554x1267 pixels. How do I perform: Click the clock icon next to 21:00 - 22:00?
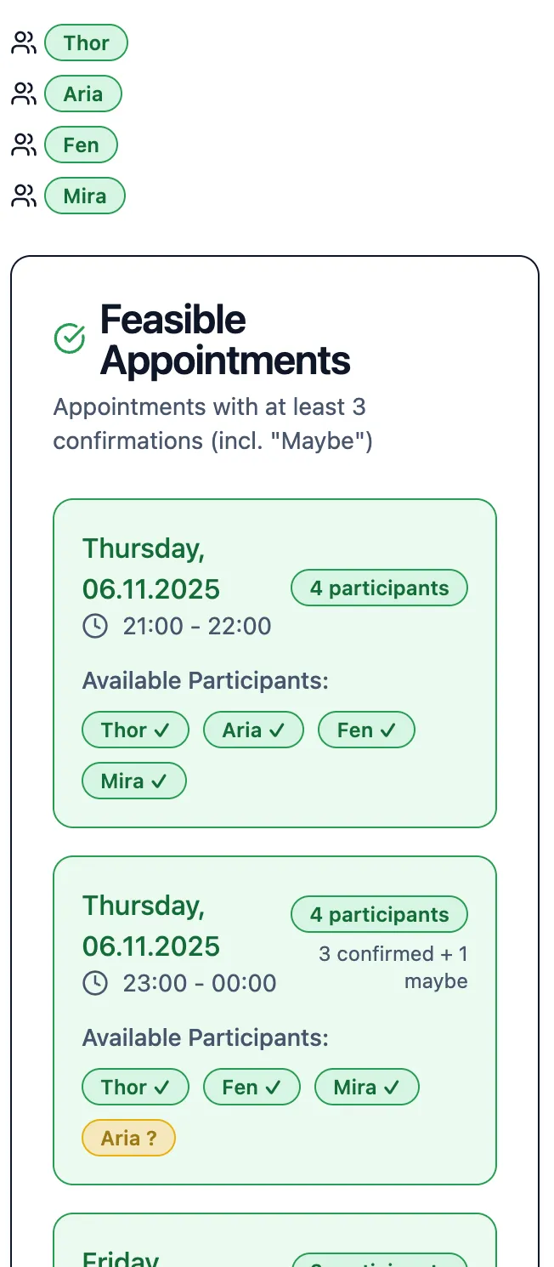tap(95, 627)
